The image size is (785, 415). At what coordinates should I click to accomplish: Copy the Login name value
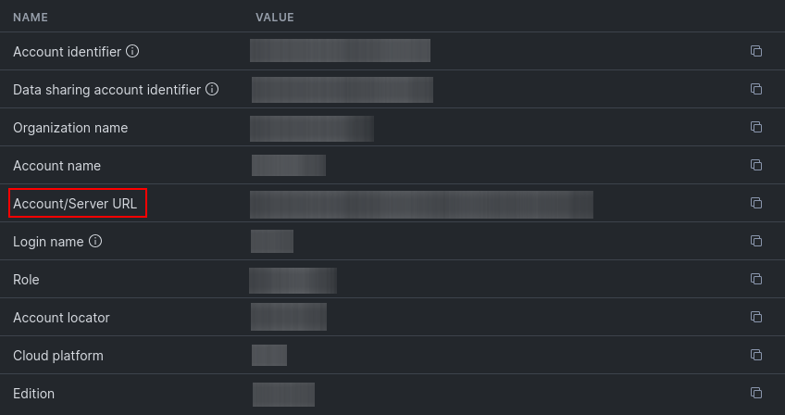coord(756,241)
